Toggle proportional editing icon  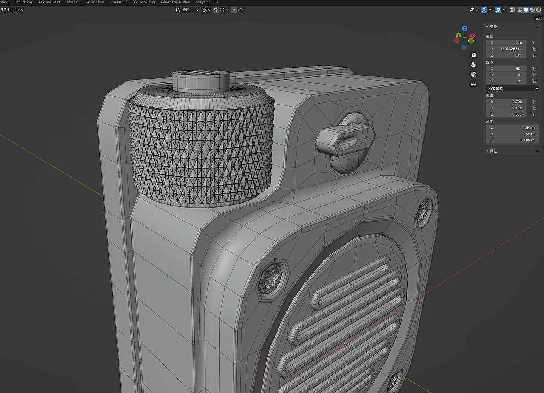click(x=234, y=10)
